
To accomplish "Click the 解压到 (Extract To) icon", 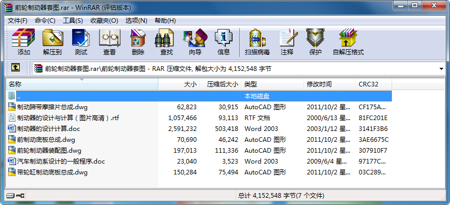I will [52, 38].
